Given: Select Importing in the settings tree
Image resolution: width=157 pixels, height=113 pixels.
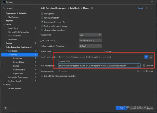Looking at the screenshot, I should 17,58.
